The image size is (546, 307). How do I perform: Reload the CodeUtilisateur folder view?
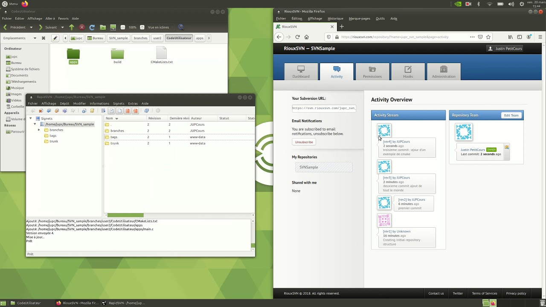click(x=92, y=27)
